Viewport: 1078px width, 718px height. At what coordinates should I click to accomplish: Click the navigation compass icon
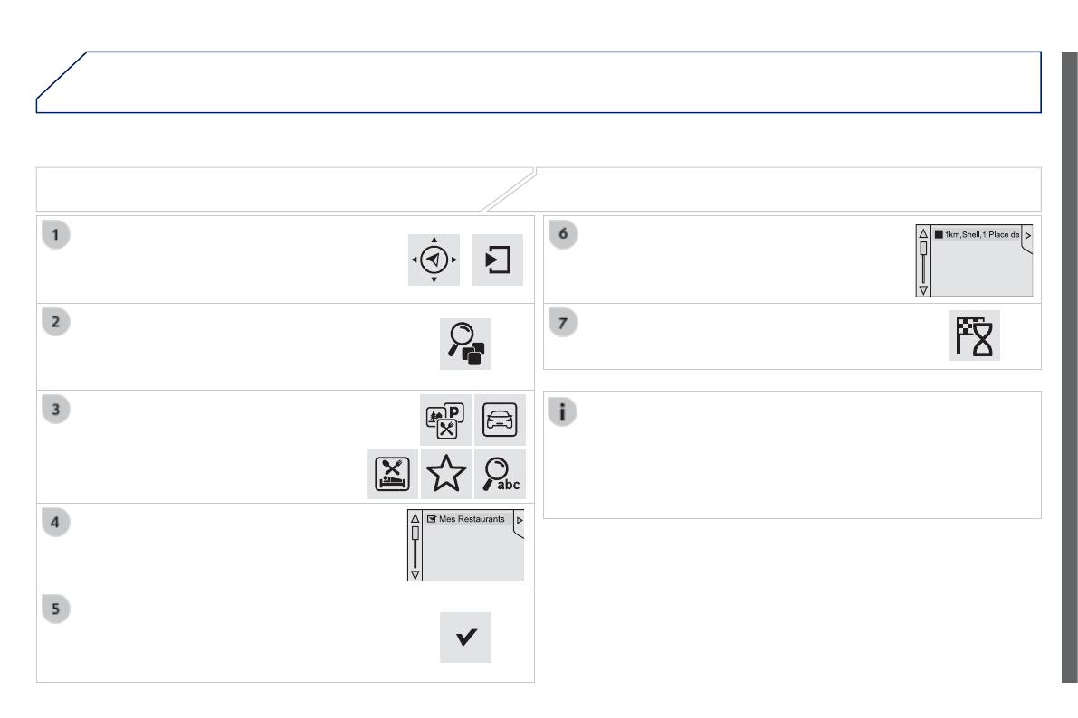(434, 260)
